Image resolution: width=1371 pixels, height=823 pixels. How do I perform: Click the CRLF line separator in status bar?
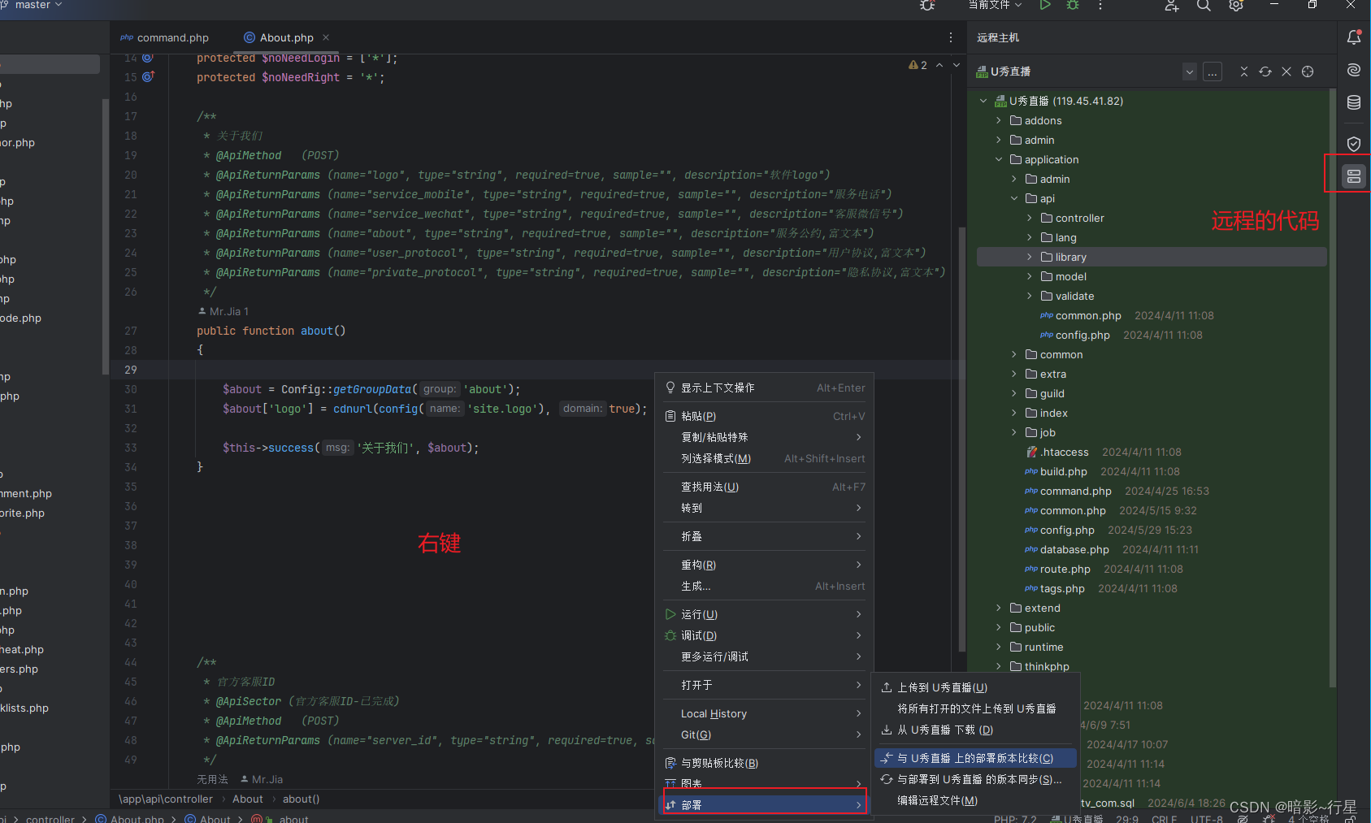[1164, 818]
